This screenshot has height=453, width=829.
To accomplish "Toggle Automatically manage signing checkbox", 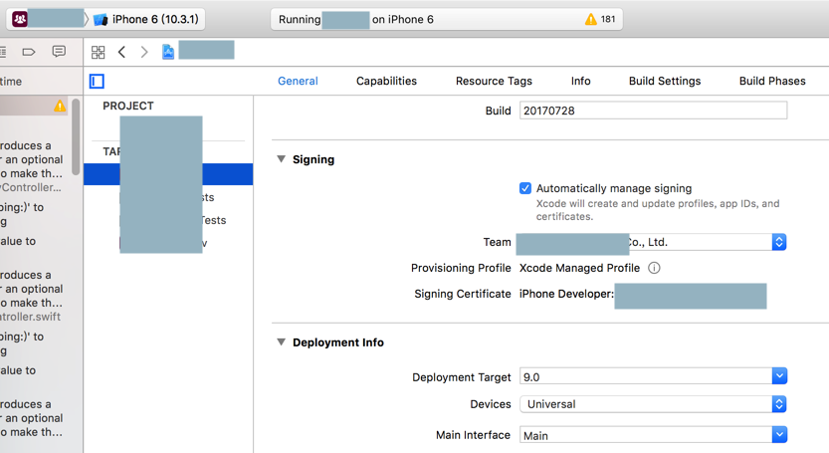I will click(x=525, y=188).
